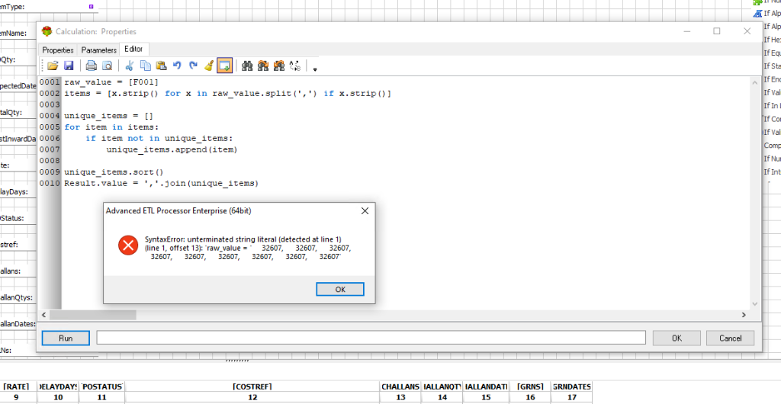Cut selection with the scissors icon
The height and width of the screenshot is (404, 781).
(x=130, y=66)
